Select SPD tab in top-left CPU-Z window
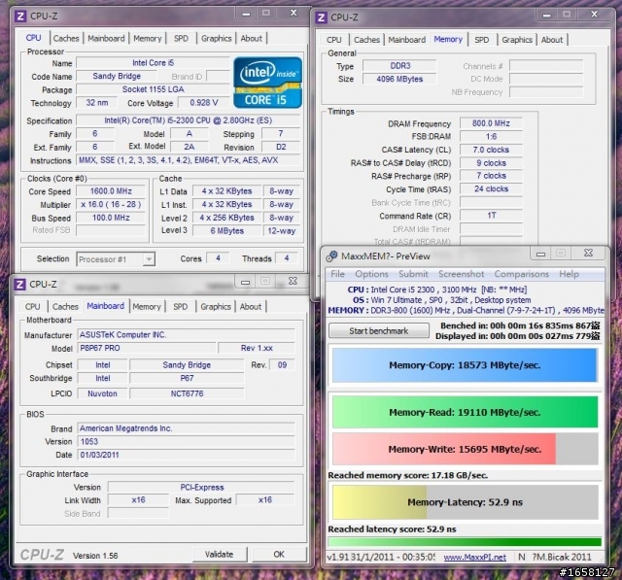This screenshot has width=622, height=580. 181,39
